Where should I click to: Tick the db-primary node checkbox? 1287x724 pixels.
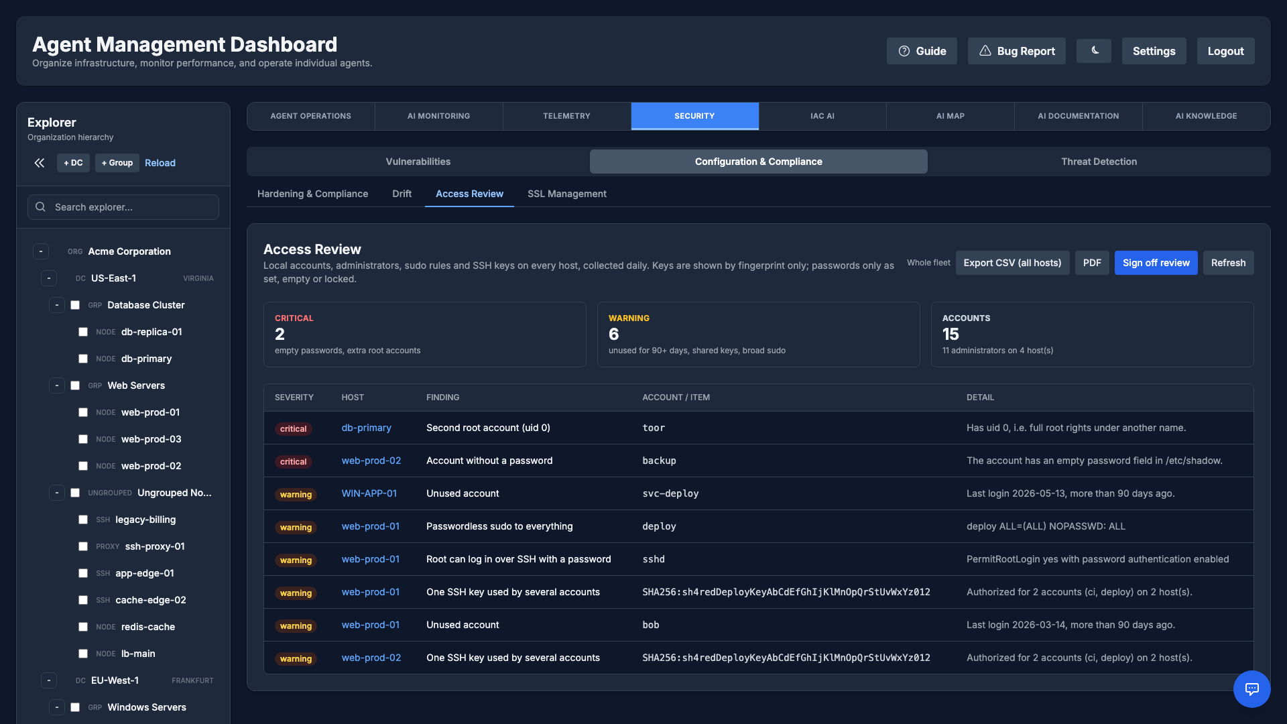tap(83, 359)
